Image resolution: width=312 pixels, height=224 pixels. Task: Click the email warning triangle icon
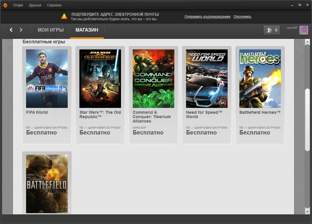(64, 16)
